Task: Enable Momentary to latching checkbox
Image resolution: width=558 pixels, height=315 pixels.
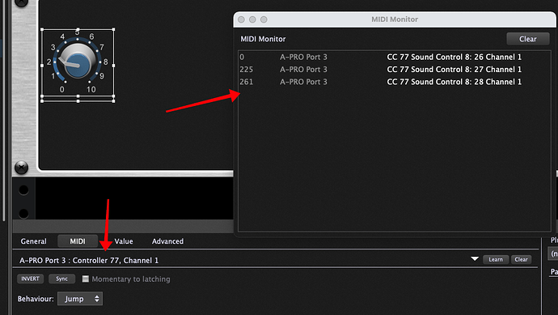Action: click(86, 279)
